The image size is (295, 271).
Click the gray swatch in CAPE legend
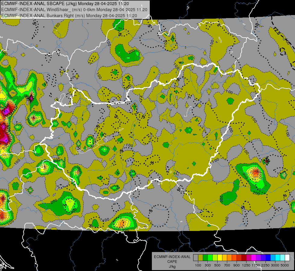pos(196,257)
